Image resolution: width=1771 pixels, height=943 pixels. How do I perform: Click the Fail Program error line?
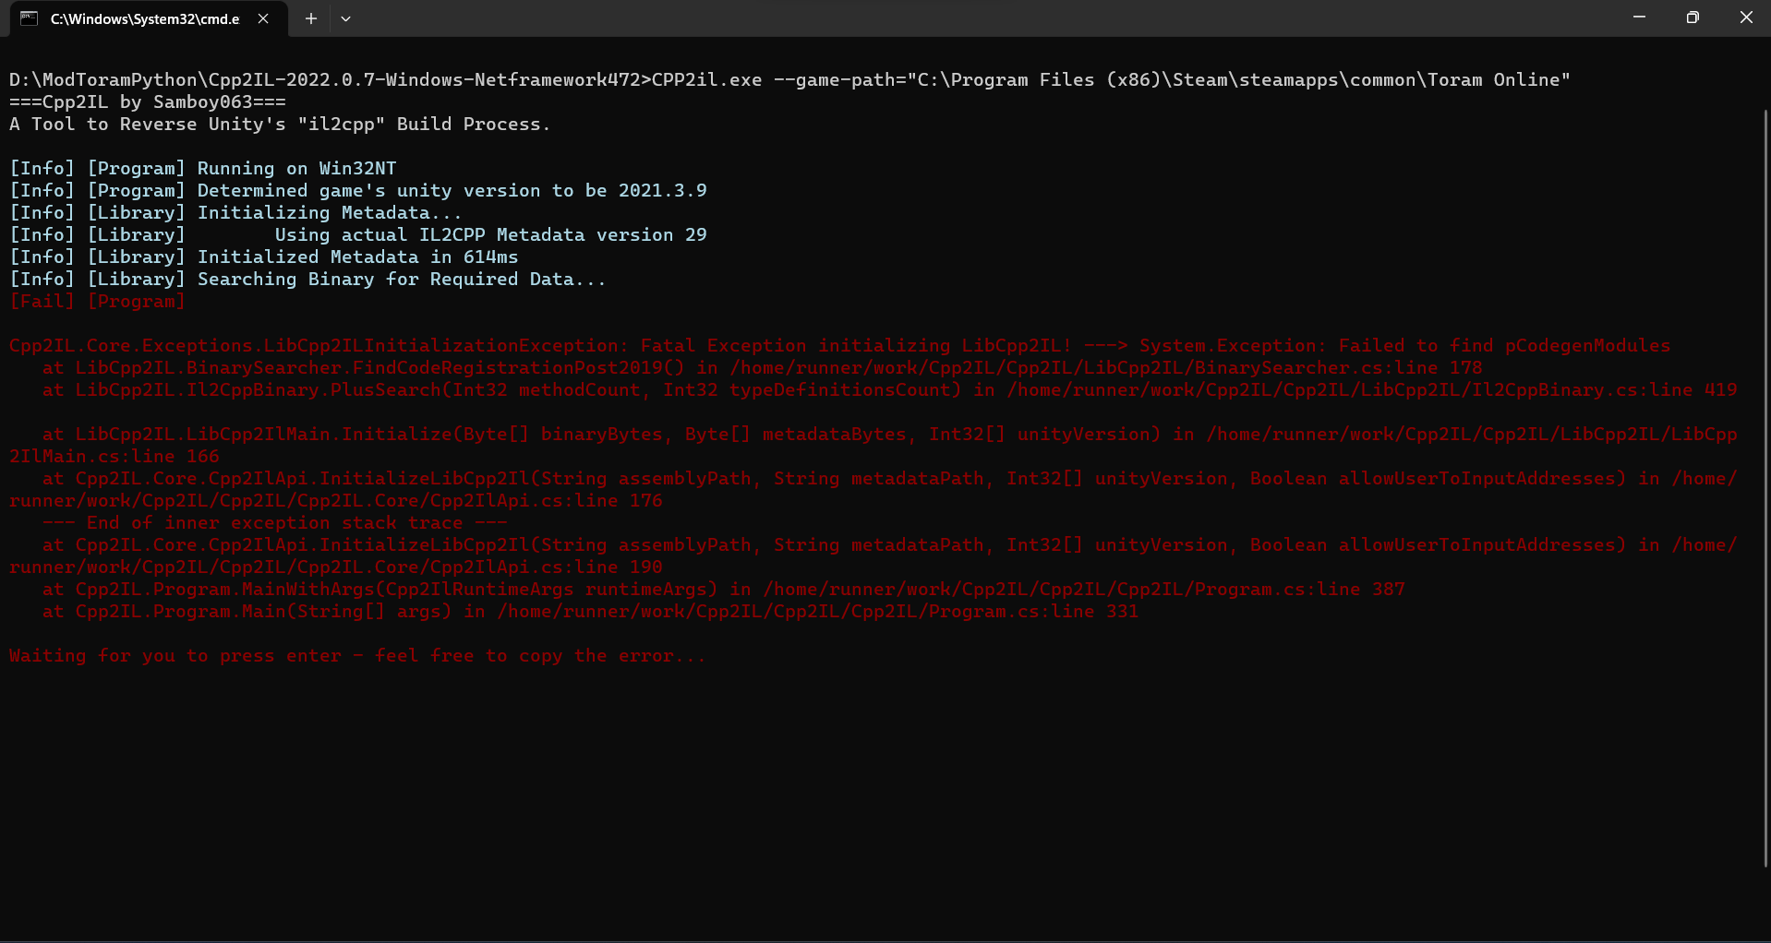(x=97, y=301)
